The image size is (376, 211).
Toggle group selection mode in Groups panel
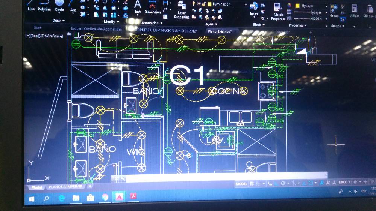pos(343,19)
